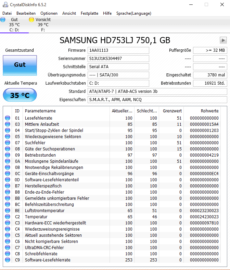Click status icon for B7 Herstellerspezifisch

click(x=8, y=186)
